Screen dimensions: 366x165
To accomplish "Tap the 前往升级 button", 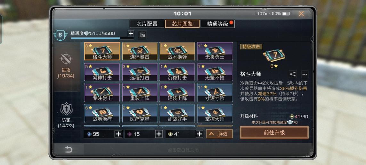I will [x=274, y=133].
